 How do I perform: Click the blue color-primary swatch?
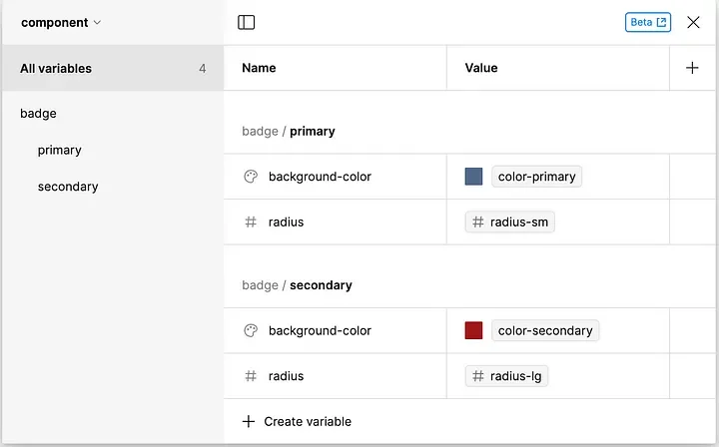(474, 177)
